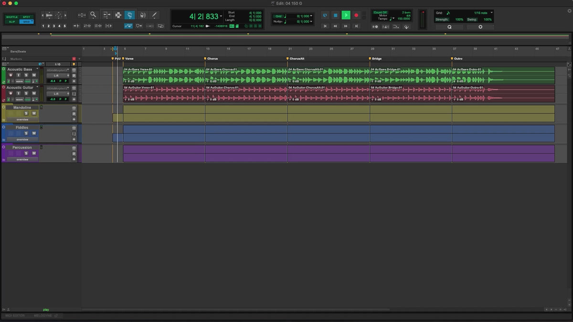Screen dimensions: 573x322
Task: Open the 1/16 note grid dropdown
Action: [491, 12]
